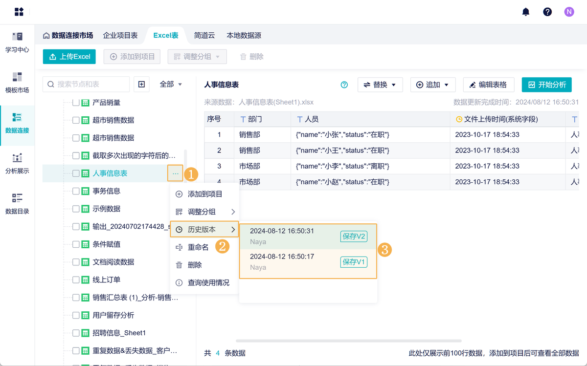Open the help question mark icon
This screenshot has width=587, height=366.
point(547,12)
